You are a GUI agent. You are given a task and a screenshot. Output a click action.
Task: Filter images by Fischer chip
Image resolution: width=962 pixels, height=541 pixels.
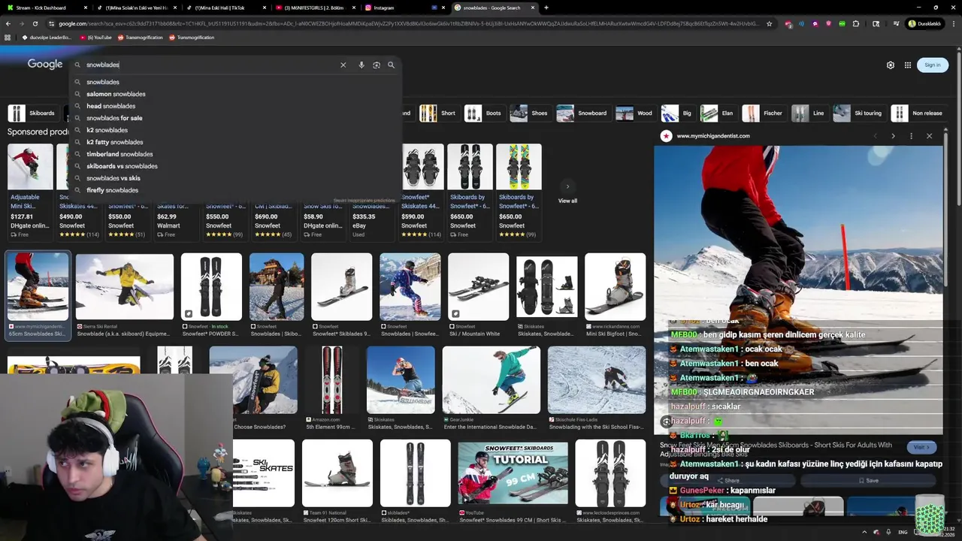coord(763,113)
